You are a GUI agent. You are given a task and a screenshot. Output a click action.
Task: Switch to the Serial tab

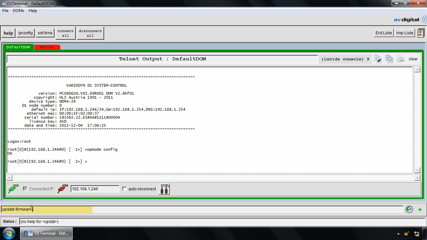tap(47, 47)
